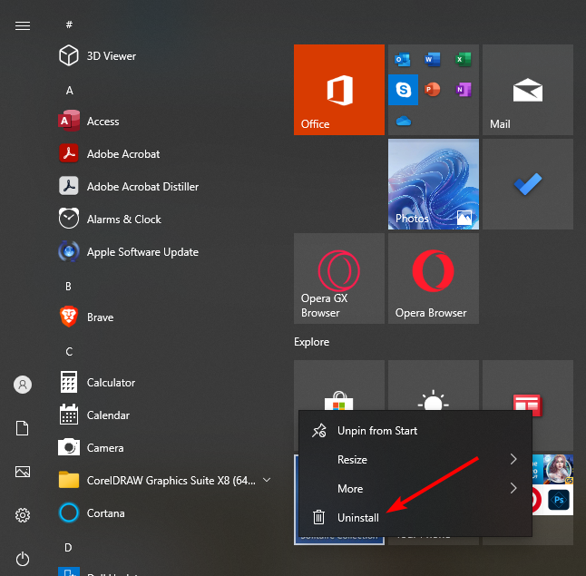The width and height of the screenshot is (586, 576).
Task: Select Unpin from Start
Action: 415,431
